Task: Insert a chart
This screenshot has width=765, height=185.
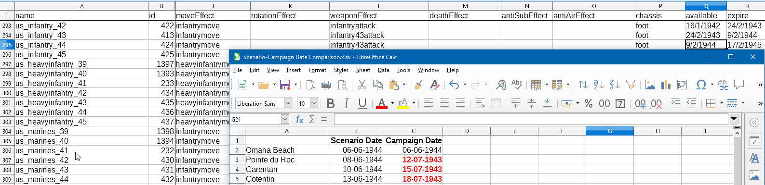Action: [666, 85]
